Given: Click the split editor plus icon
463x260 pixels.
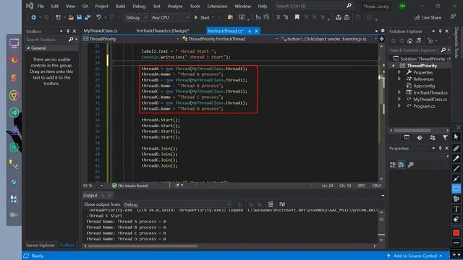Looking at the screenshot, I should (381, 39).
